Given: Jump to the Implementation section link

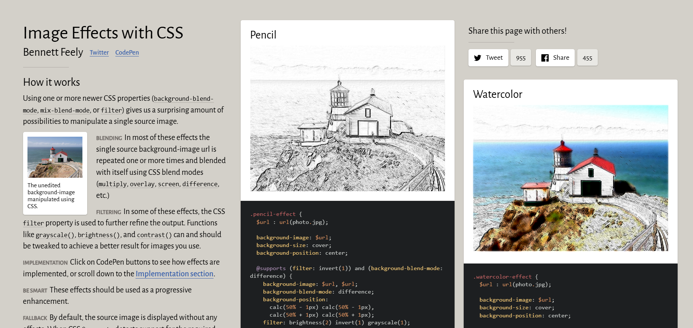Looking at the screenshot, I should 174,274.
